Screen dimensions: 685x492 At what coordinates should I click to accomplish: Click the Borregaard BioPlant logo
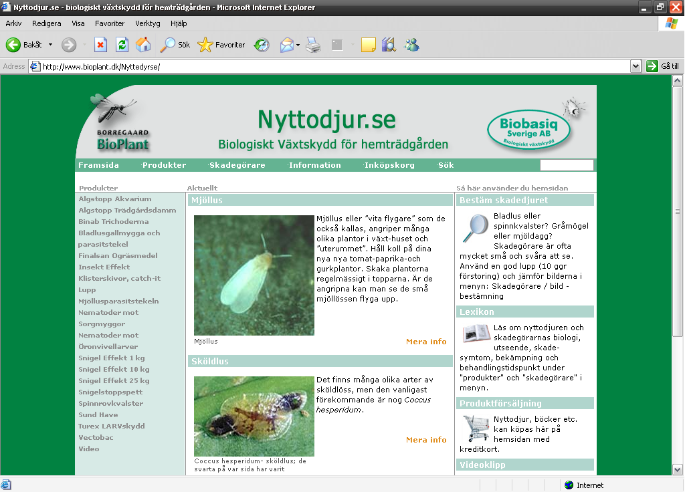[119, 123]
